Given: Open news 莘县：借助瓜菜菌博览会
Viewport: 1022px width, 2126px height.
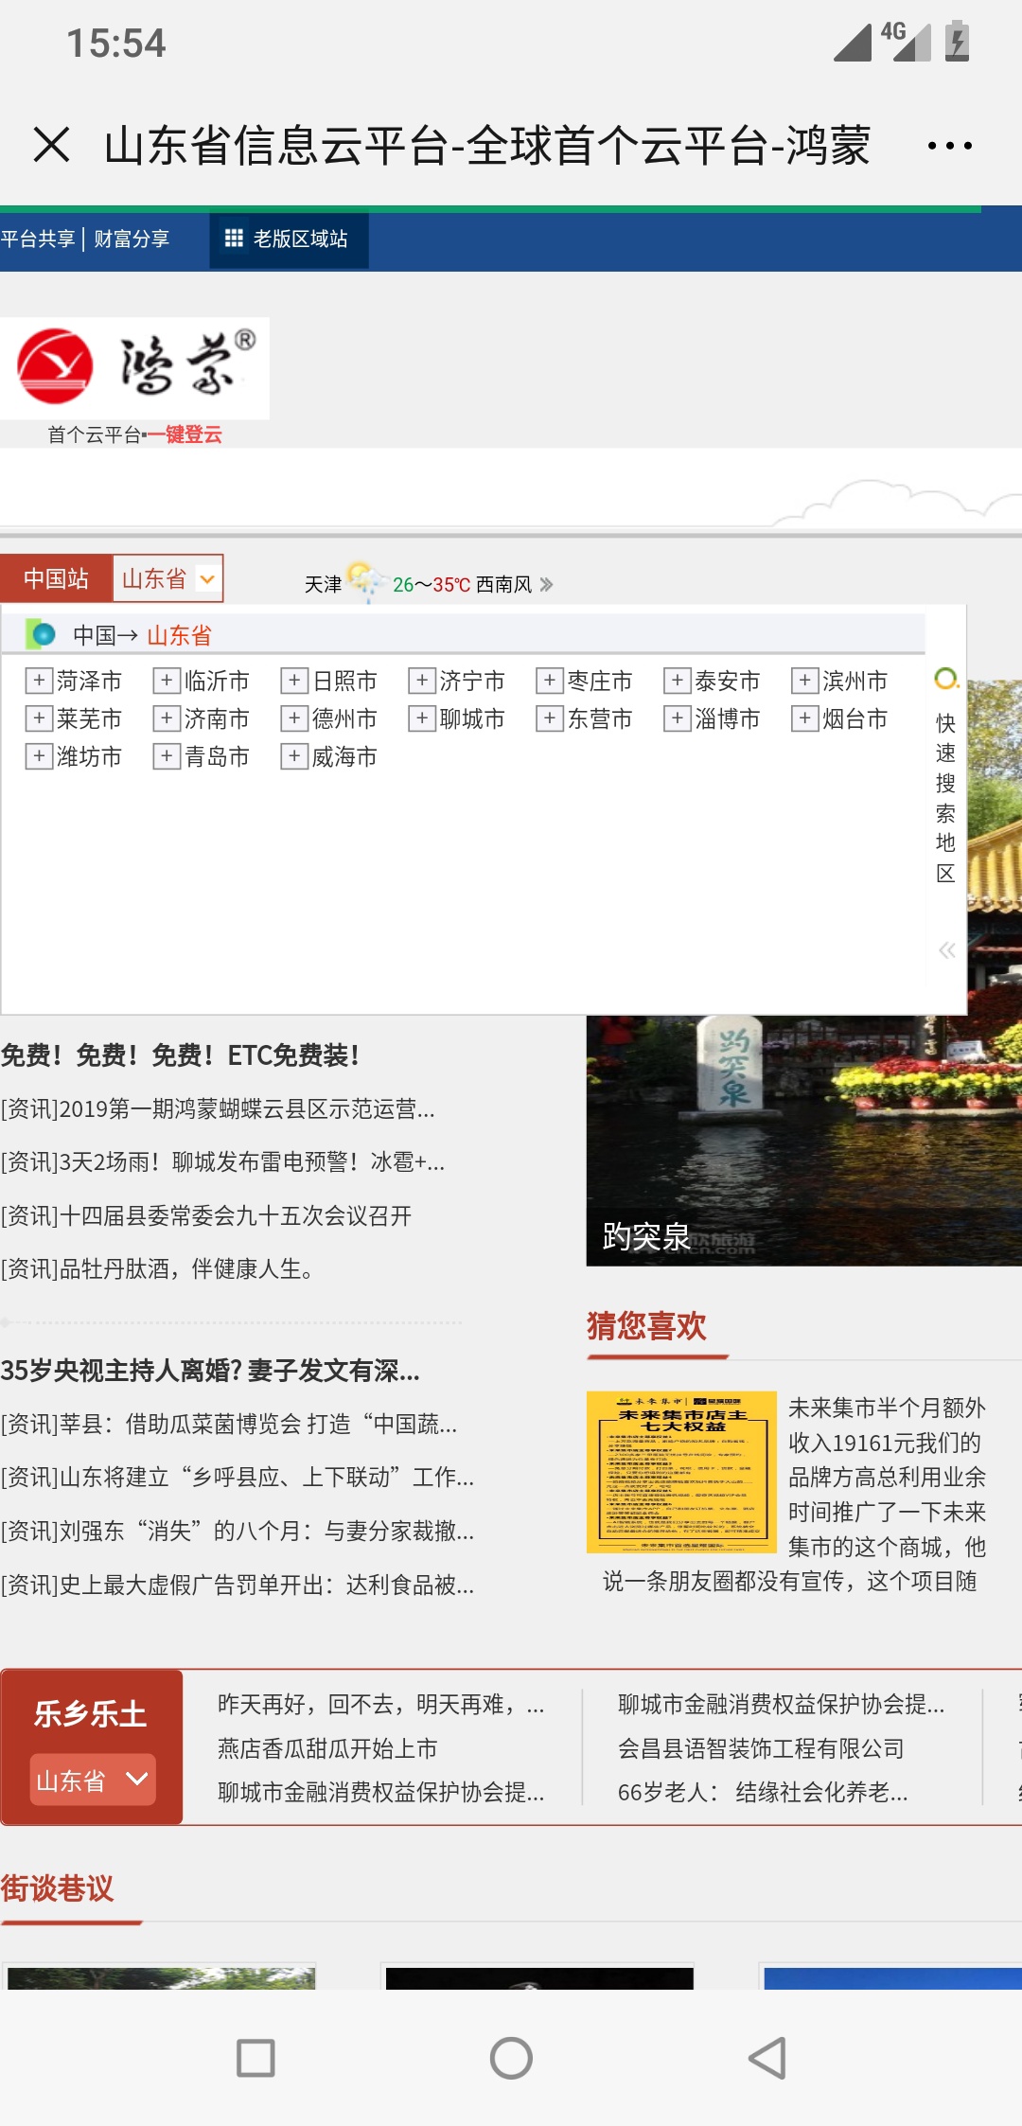Looking at the screenshot, I should pyautogui.click(x=229, y=1424).
